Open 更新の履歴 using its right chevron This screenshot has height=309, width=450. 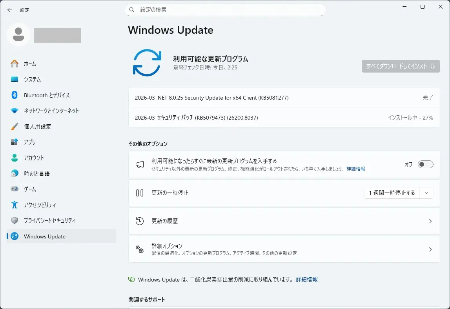tap(430, 221)
